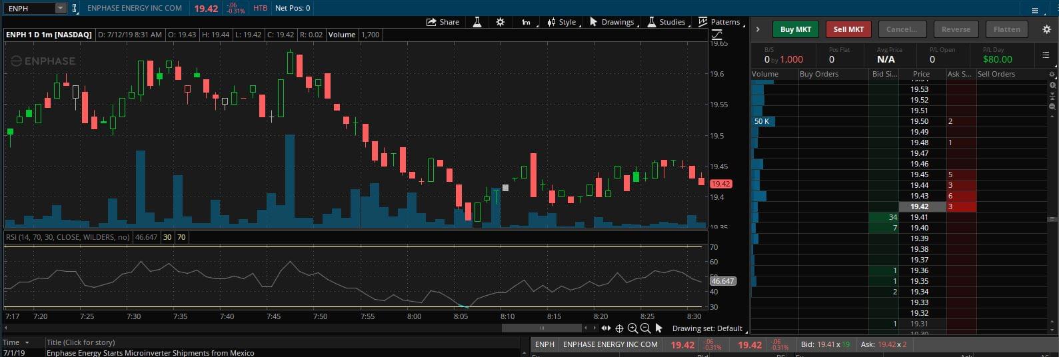Screen dimensions: 1059x357
Task: Click the flask icon next to Share
Action: (x=477, y=22)
